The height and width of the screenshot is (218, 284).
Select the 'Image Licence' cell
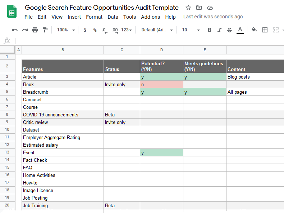[x=63, y=190]
